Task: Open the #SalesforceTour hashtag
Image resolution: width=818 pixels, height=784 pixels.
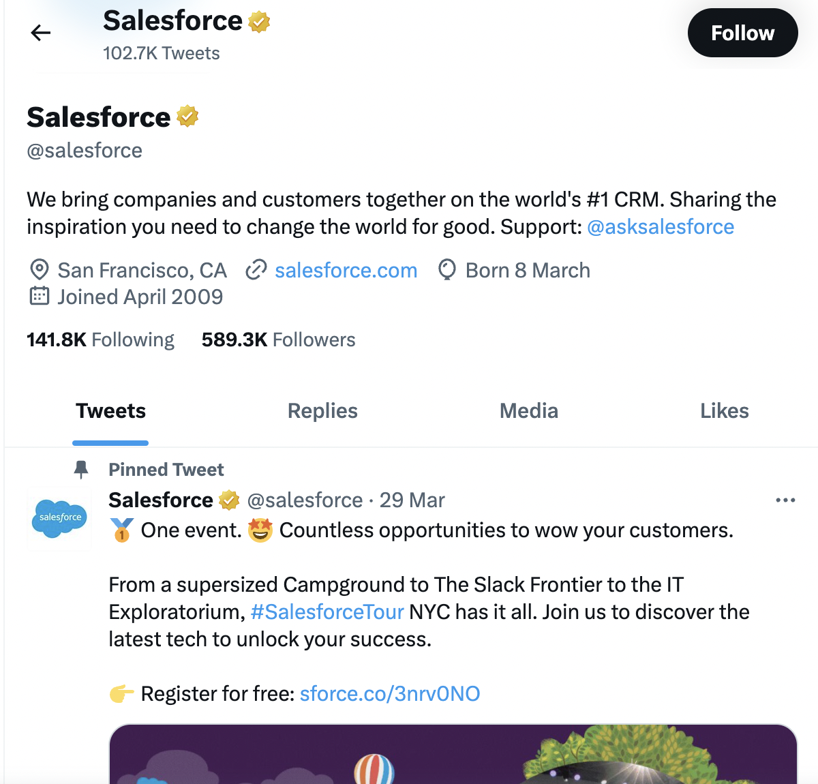Action: (x=327, y=612)
